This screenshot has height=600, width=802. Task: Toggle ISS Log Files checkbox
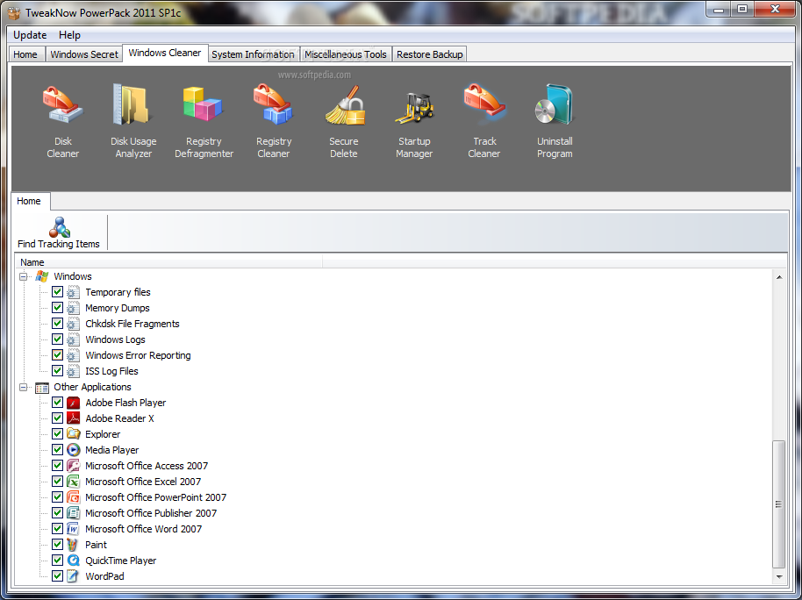pyautogui.click(x=57, y=371)
